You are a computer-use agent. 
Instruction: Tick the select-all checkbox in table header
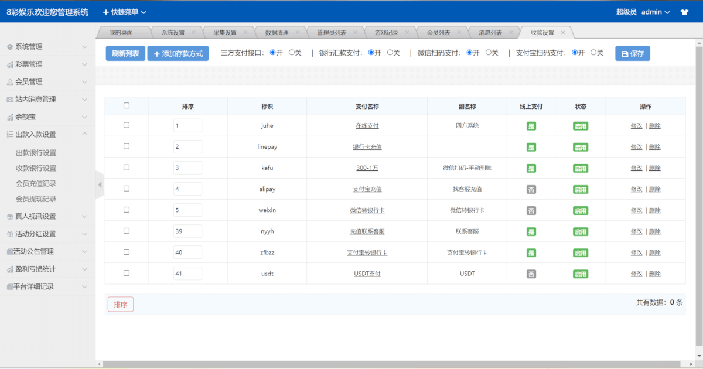click(x=127, y=106)
